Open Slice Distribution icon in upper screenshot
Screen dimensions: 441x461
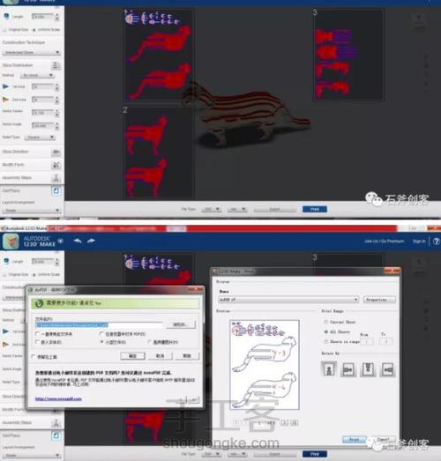56,65
